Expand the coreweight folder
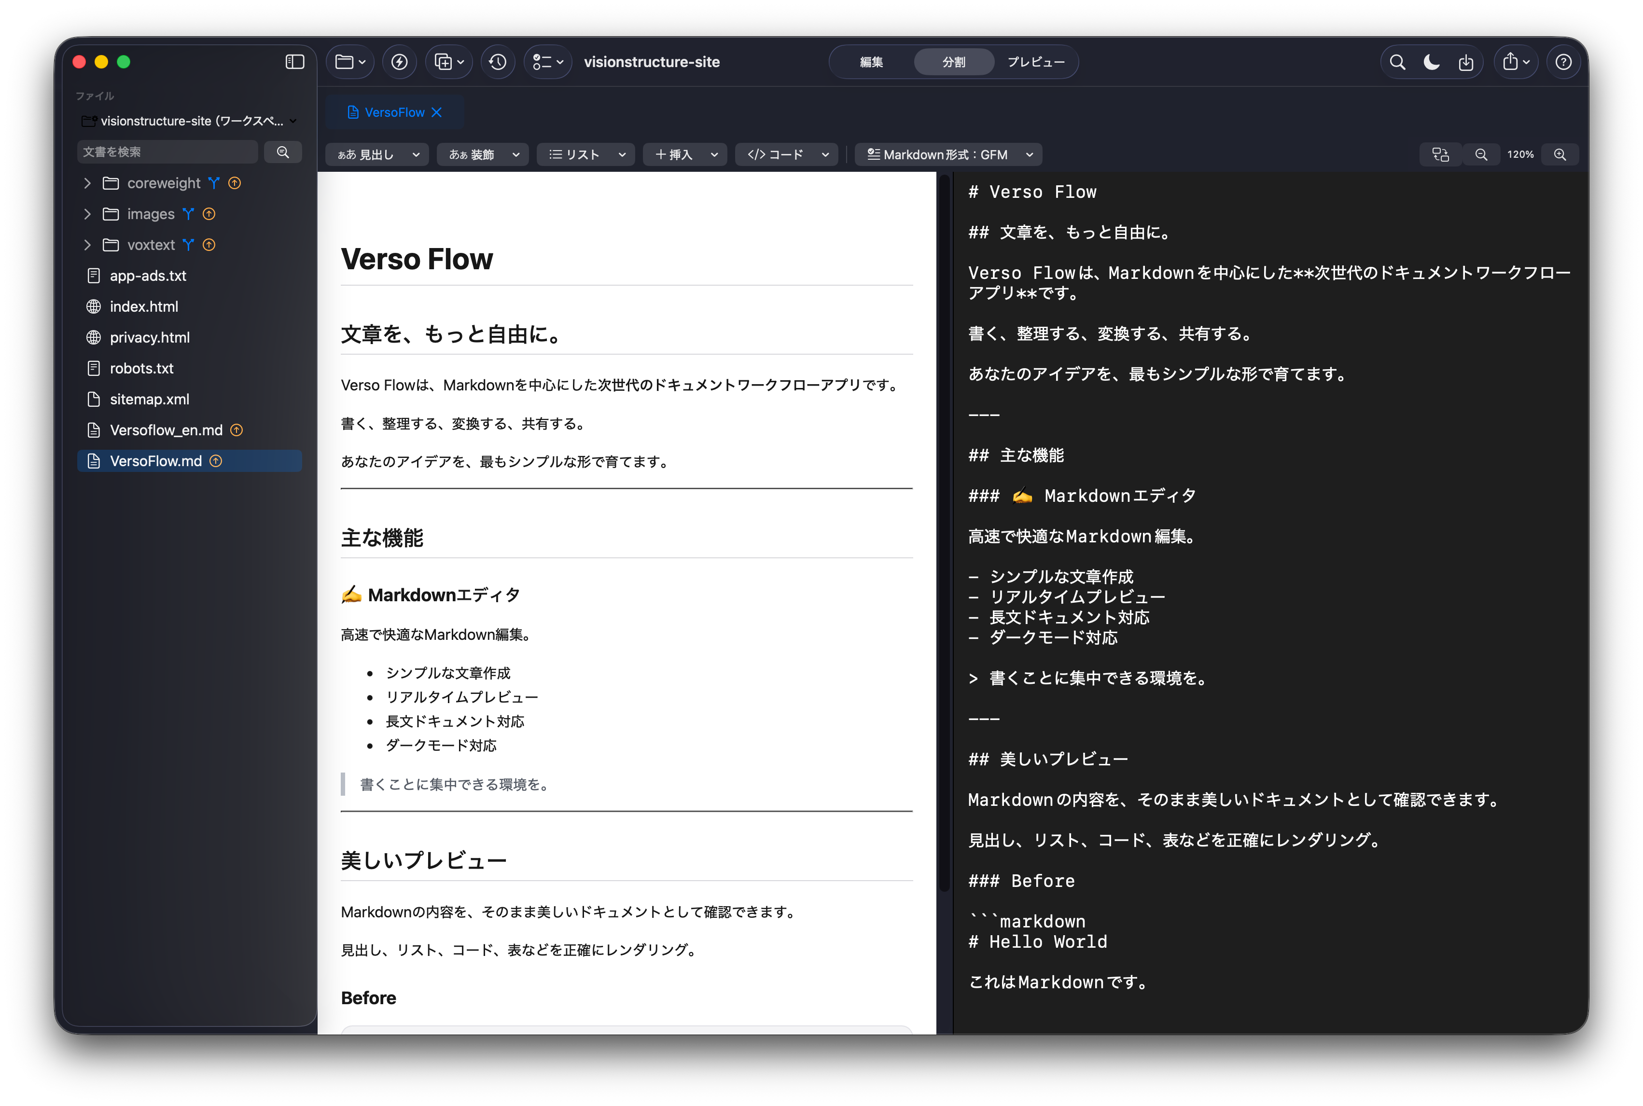This screenshot has height=1106, width=1643. [87, 183]
